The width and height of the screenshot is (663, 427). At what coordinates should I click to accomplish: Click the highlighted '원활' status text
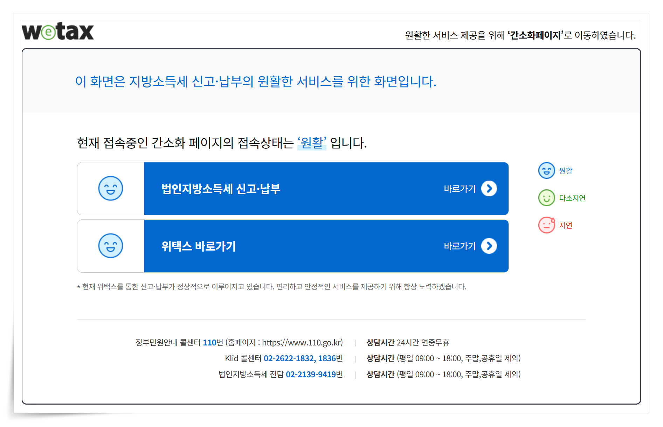312,143
